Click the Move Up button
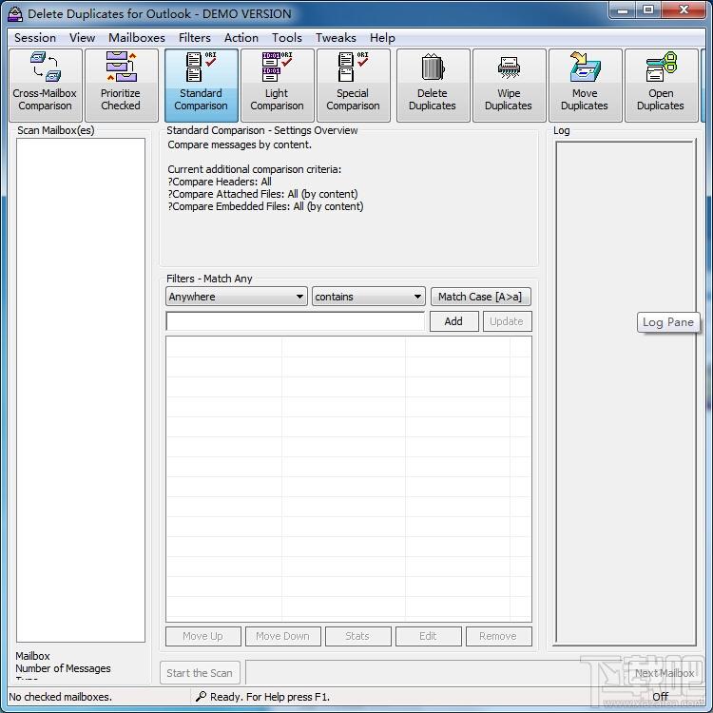Screen dimensions: 713x713 point(202,636)
